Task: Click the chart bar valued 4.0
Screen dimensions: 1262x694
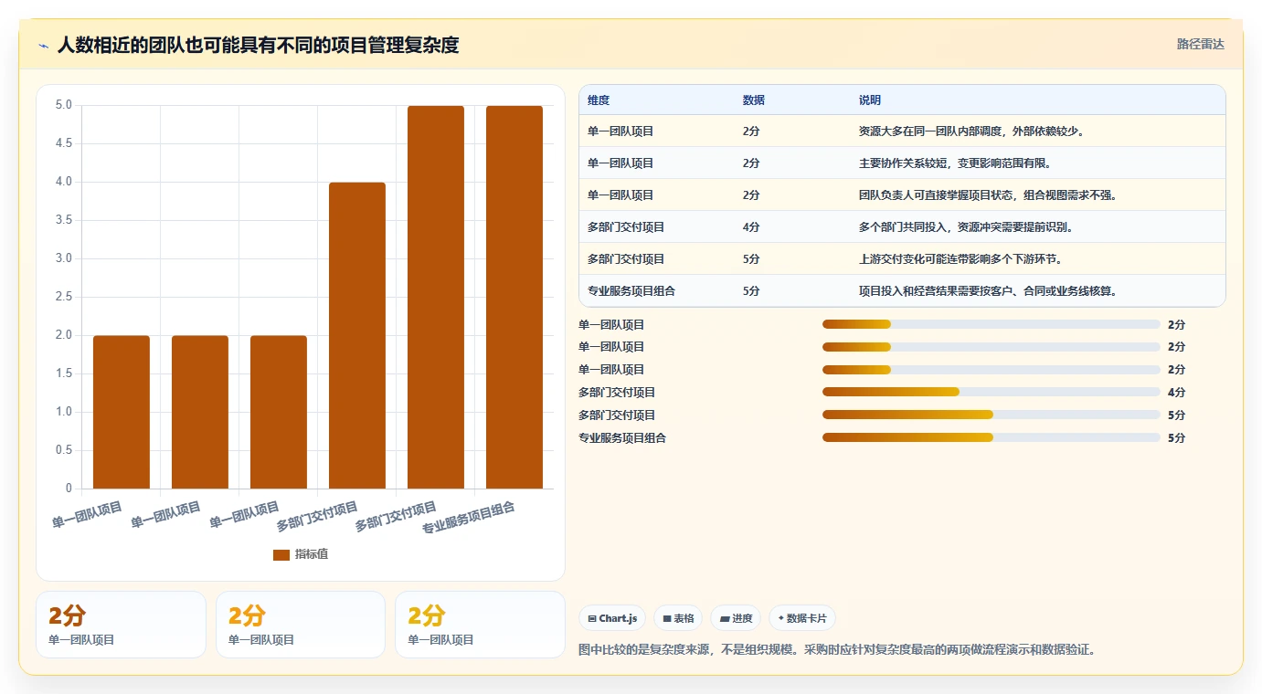Action: pos(357,335)
